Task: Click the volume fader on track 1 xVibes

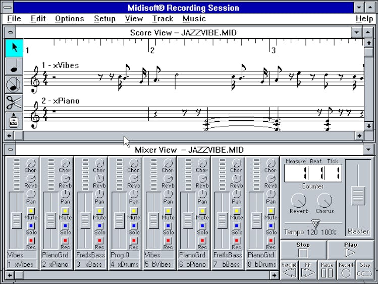Action: pos(17,220)
